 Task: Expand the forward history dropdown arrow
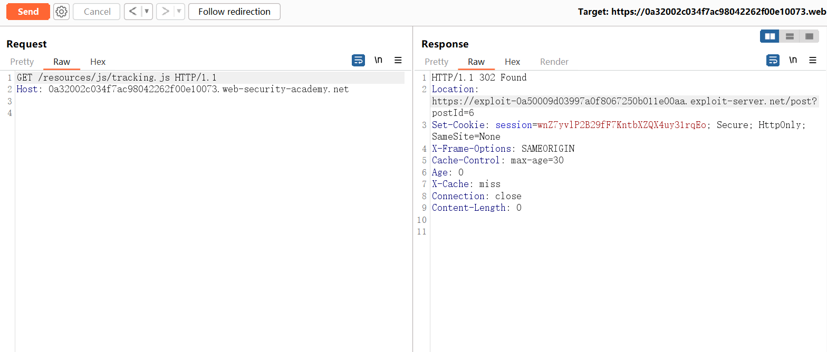point(179,12)
